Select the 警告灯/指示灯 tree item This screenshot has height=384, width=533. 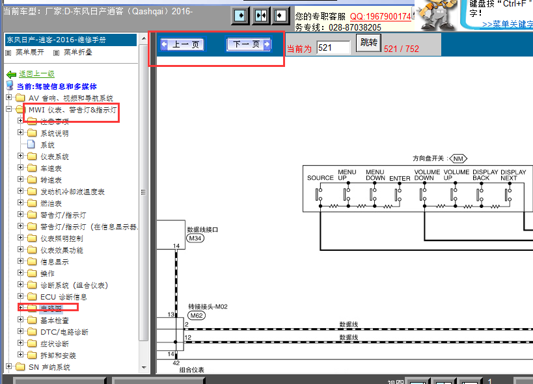click(63, 215)
